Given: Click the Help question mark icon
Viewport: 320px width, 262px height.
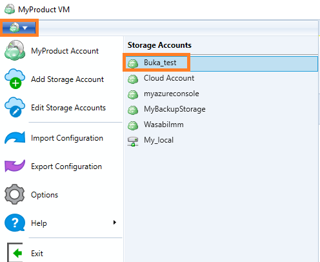Looking at the screenshot, I should (15, 223).
